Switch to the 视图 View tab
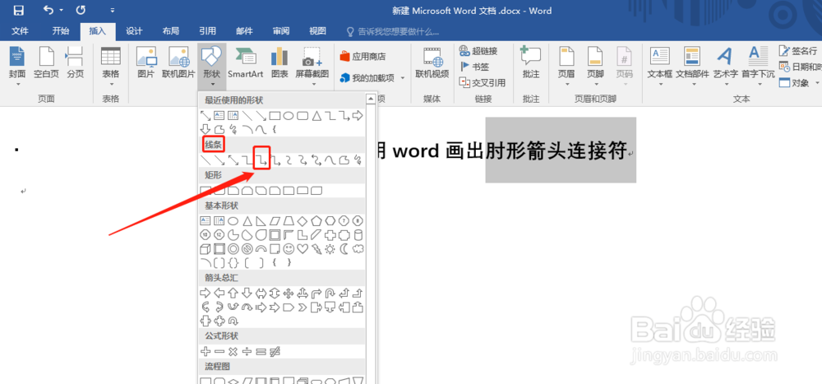The width and height of the screenshot is (822, 384). tap(317, 31)
